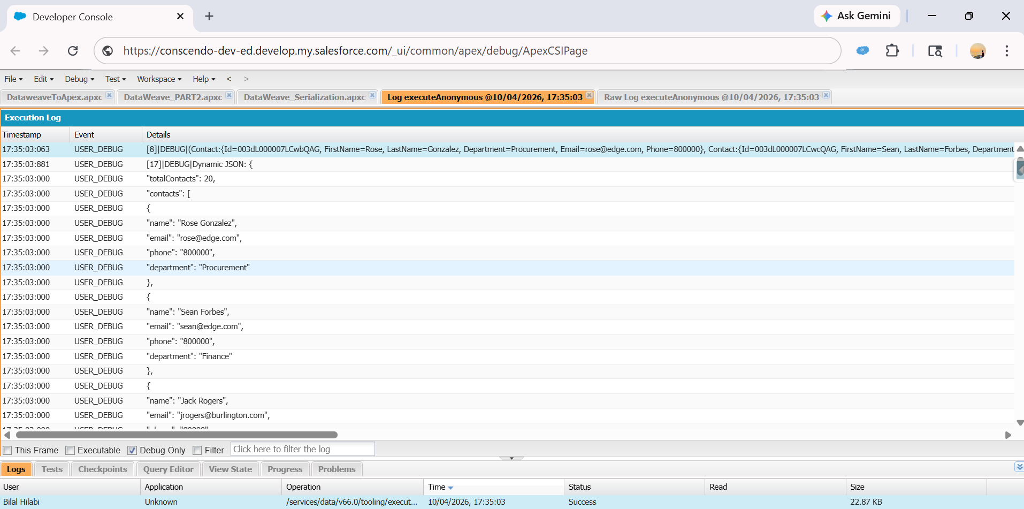Collapse the bottom panel with double-chevron icon

1019,467
